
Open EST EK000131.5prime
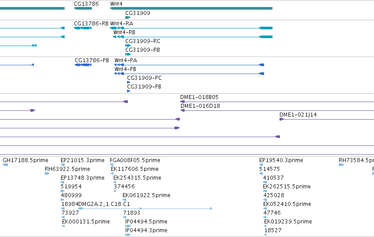(86, 222)
